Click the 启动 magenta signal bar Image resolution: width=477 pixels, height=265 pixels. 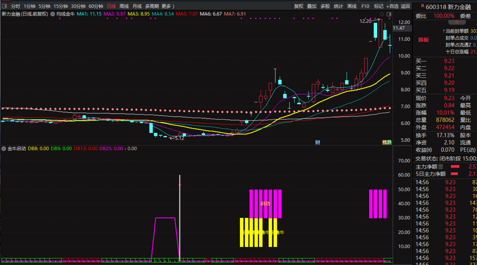point(265,203)
